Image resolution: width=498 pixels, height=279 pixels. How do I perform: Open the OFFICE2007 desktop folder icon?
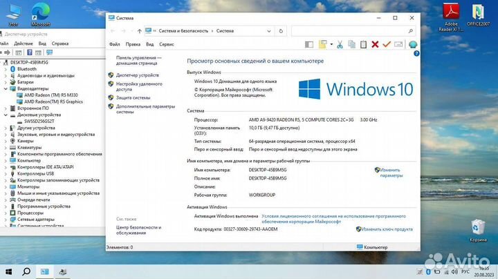click(x=478, y=15)
